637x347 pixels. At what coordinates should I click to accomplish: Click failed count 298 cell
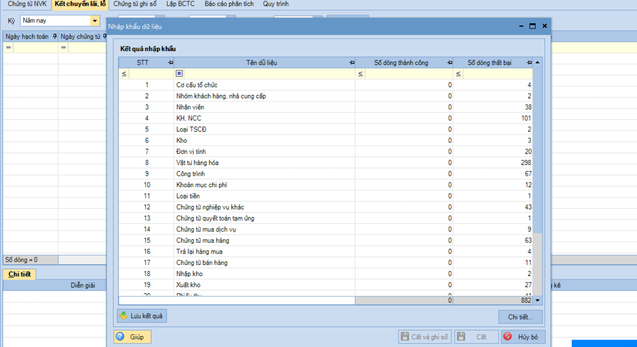pyautogui.click(x=493, y=163)
